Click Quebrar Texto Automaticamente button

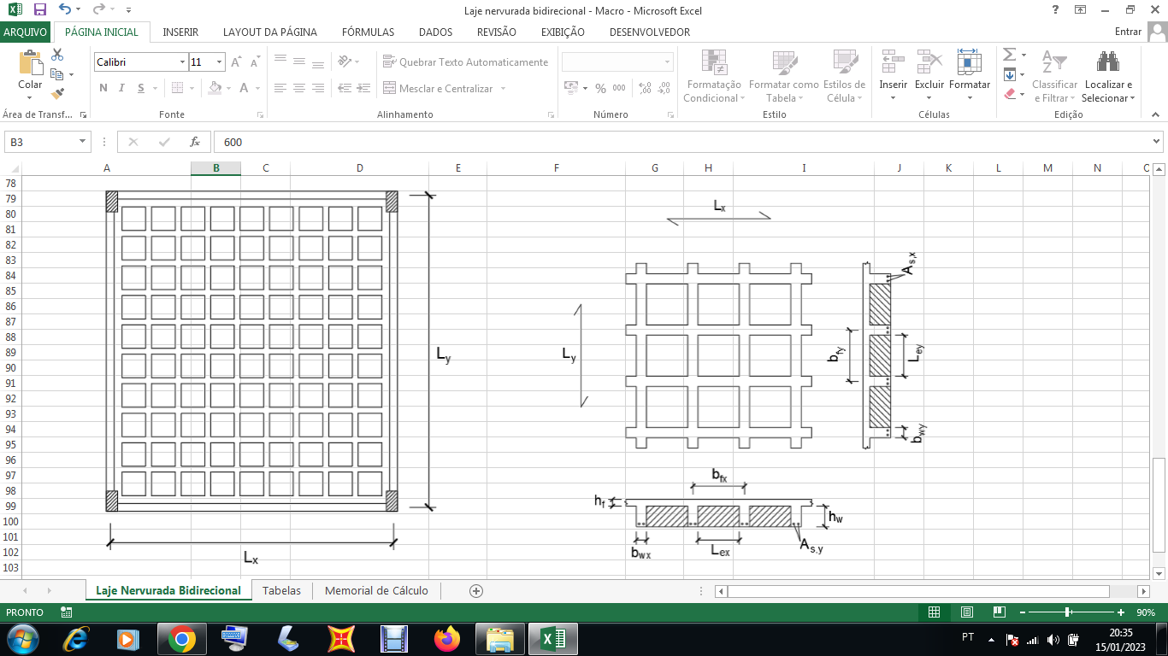[464, 62]
